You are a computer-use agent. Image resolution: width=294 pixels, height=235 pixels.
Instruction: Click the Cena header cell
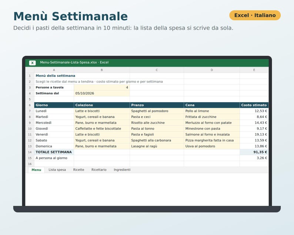click(x=212, y=105)
